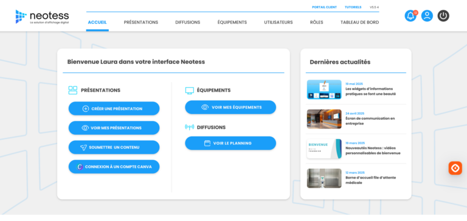Click Soumettre un contenu button
This screenshot has width=467, height=221.
click(x=114, y=148)
